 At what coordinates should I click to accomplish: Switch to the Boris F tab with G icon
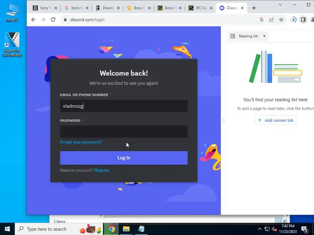click(x=170, y=8)
